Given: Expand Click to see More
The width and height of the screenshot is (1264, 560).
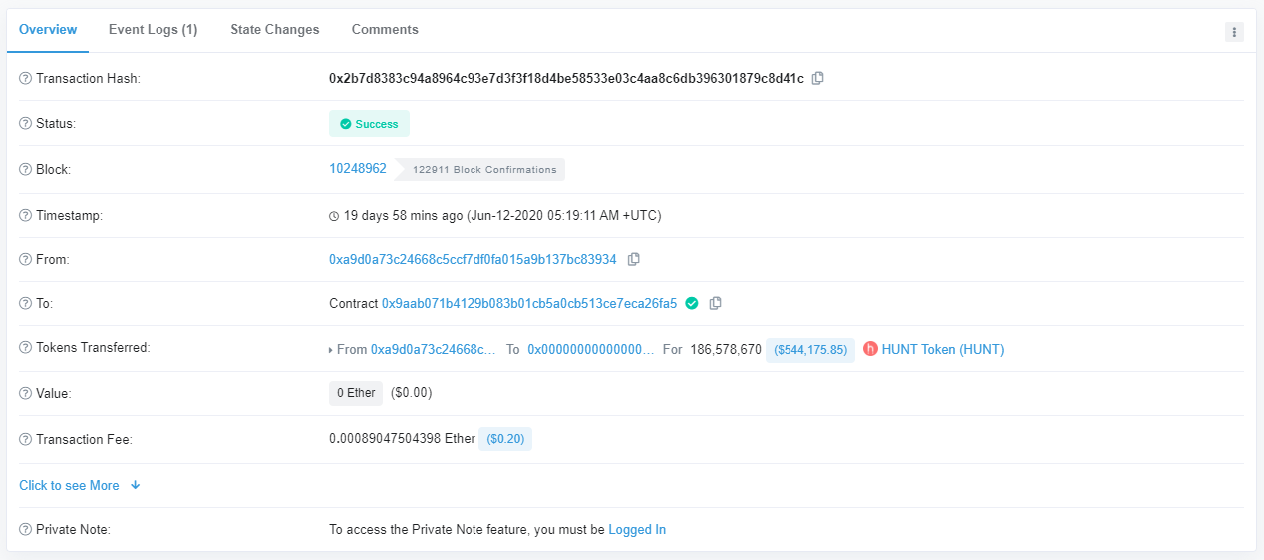Looking at the screenshot, I should 80,486.
